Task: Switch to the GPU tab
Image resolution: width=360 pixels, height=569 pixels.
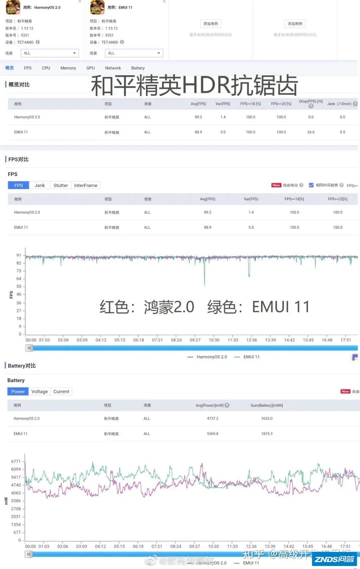Action: pyautogui.click(x=90, y=68)
